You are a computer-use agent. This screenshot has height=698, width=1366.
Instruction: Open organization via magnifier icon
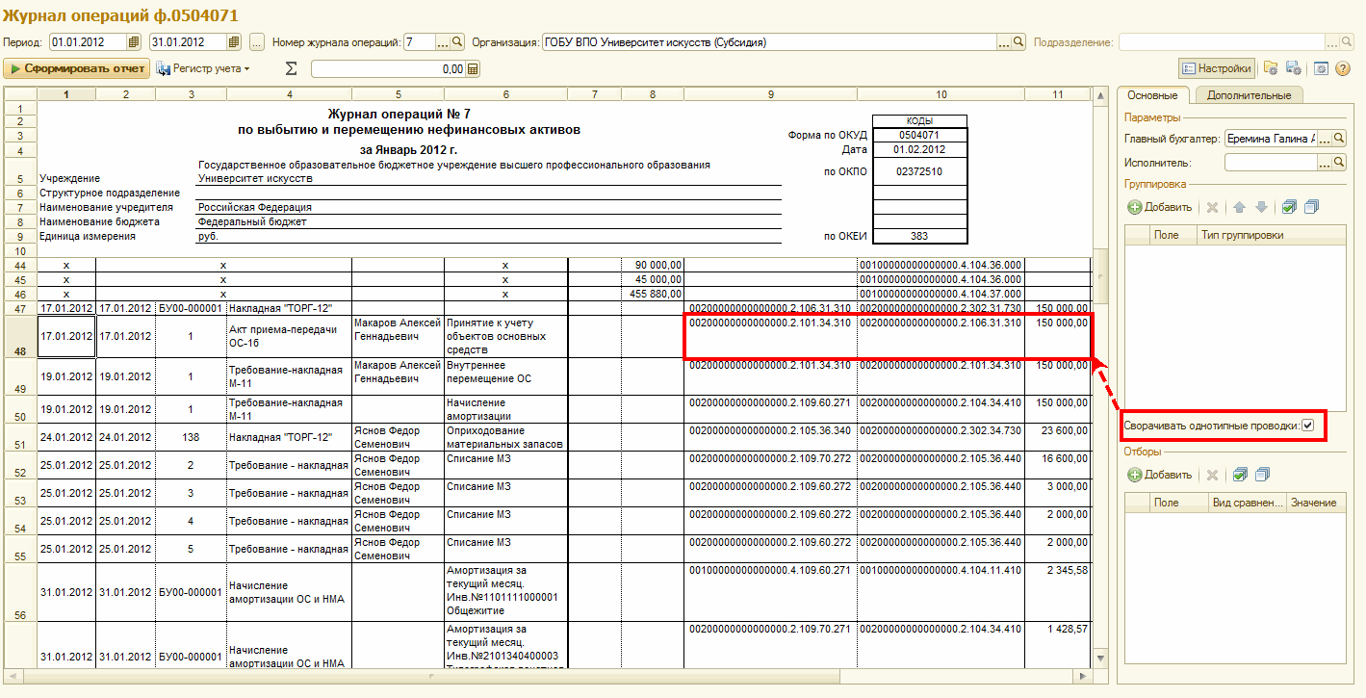1018,42
